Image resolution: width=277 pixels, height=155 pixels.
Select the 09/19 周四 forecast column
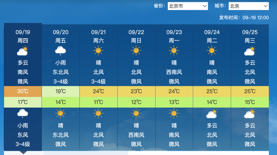23,87
